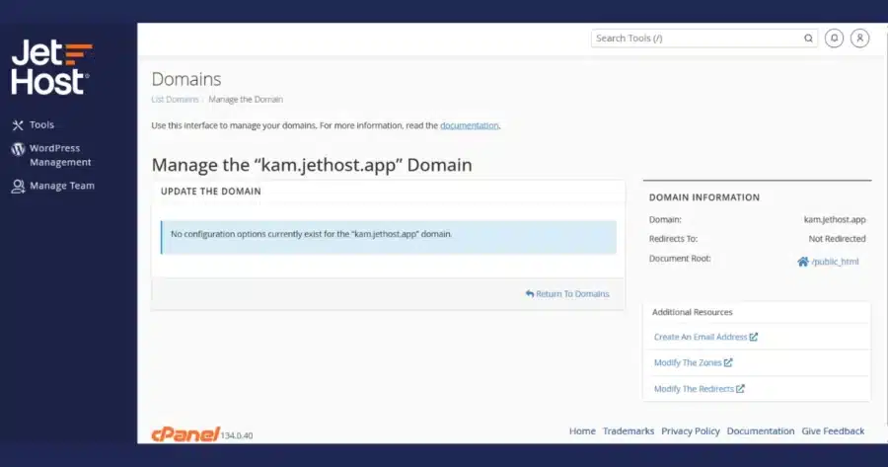
Task: Click Give Feedback in footer
Action: [833, 430]
